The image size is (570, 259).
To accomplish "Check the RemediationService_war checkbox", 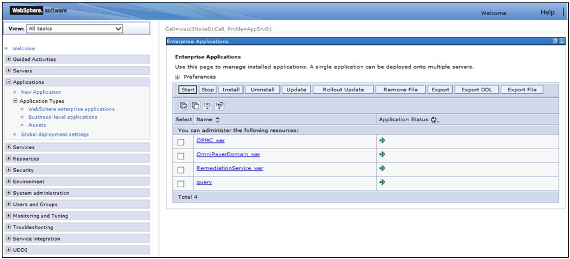I will coord(181,170).
